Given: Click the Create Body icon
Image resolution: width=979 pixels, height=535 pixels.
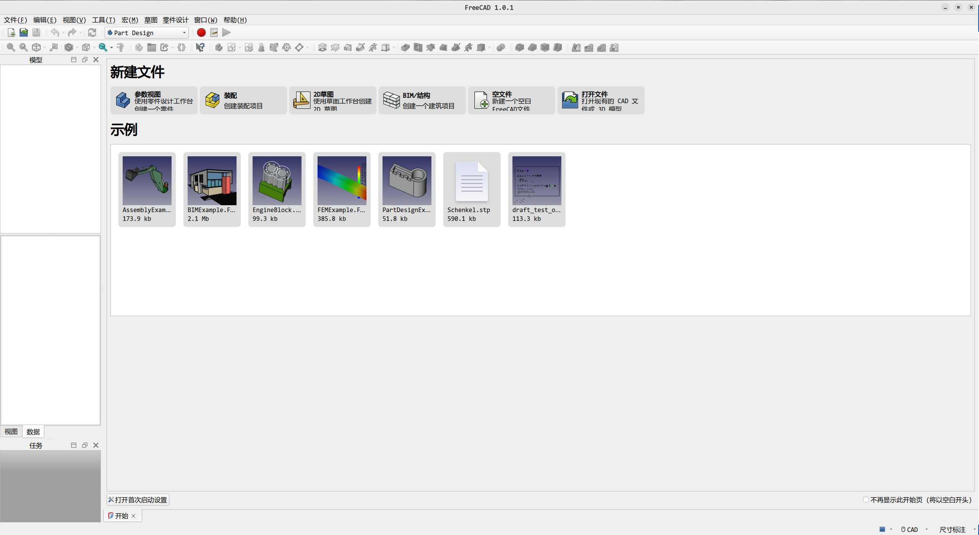Looking at the screenshot, I should tap(219, 47).
